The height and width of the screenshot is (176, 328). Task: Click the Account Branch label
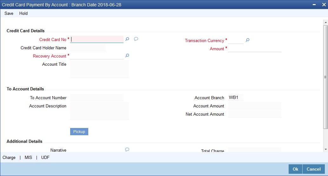[x=209, y=98]
